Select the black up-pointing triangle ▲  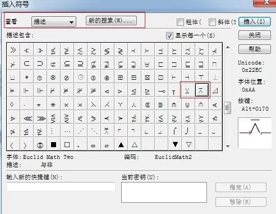tap(121, 144)
